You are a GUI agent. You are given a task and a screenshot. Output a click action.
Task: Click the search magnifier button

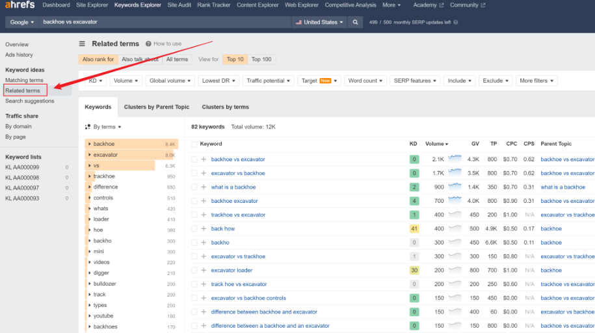[355, 22]
